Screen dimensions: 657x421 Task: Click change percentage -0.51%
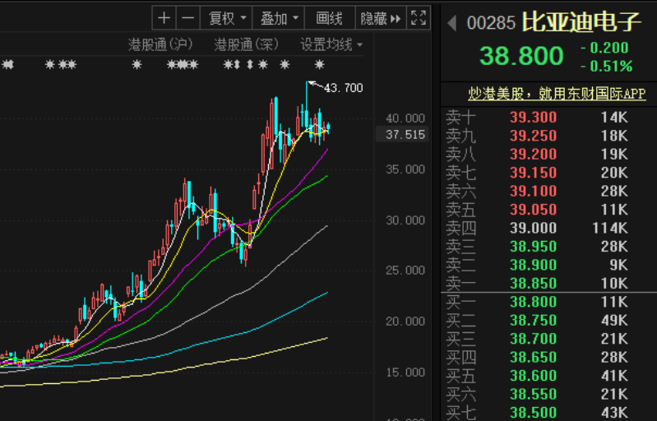point(606,66)
